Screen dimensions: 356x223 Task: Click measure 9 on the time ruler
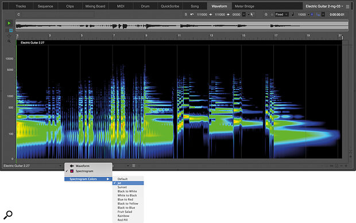146,36
